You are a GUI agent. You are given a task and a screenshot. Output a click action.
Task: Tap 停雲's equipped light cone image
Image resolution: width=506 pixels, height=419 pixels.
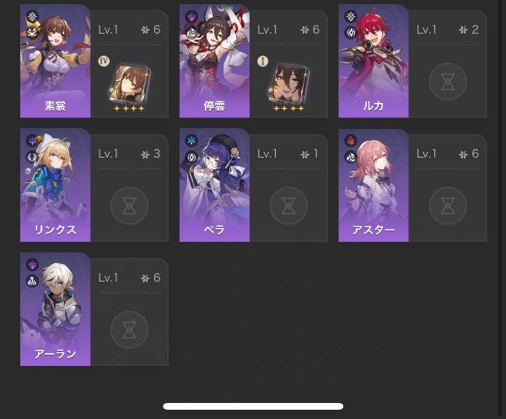288,83
